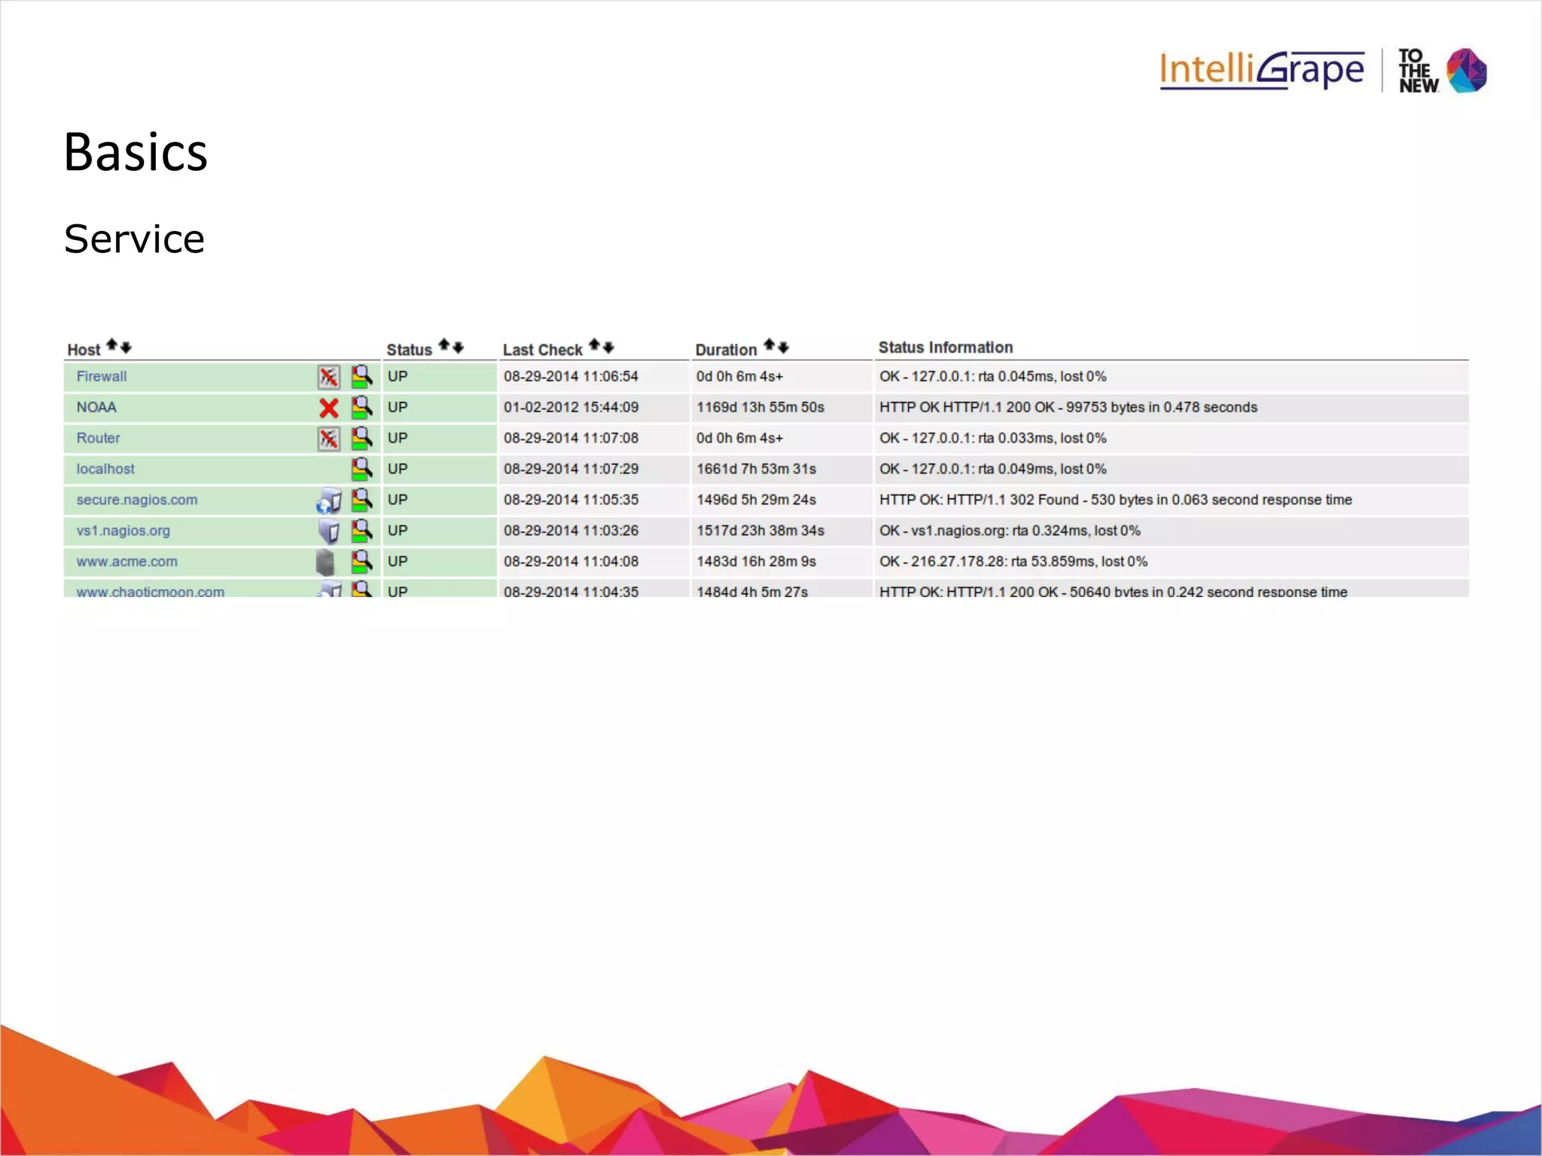Click Firewall's disabled notifications icon
The height and width of the screenshot is (1156, 1542).
click(329, 377)
